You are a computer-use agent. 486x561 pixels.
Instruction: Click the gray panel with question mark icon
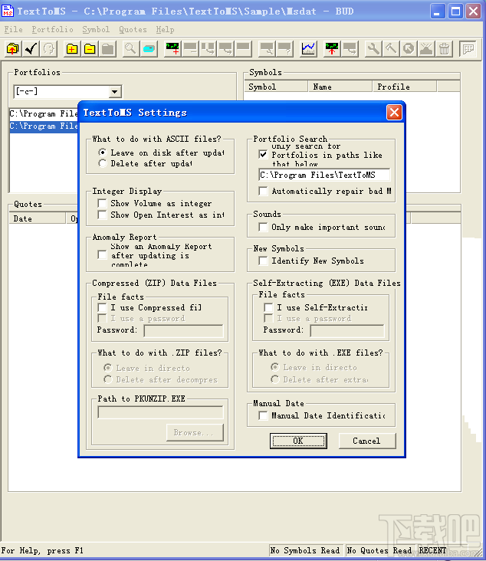tap(284, 48)
